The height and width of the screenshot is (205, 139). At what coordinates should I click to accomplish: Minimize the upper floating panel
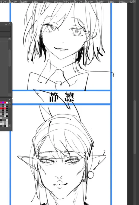point(6,24)
